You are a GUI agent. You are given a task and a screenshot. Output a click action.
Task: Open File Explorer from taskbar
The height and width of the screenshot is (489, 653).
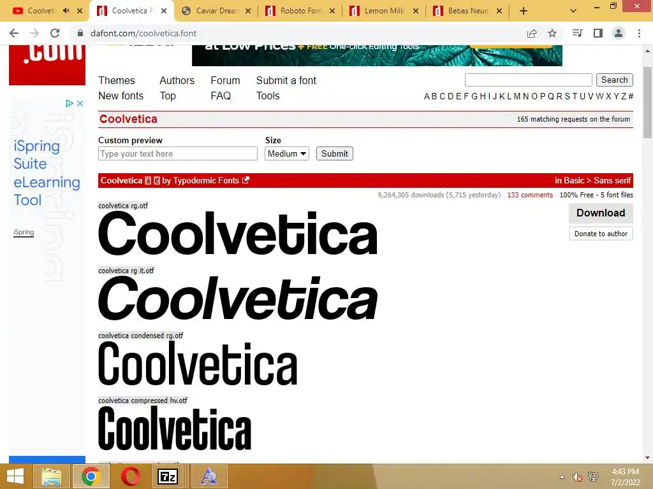51,476
